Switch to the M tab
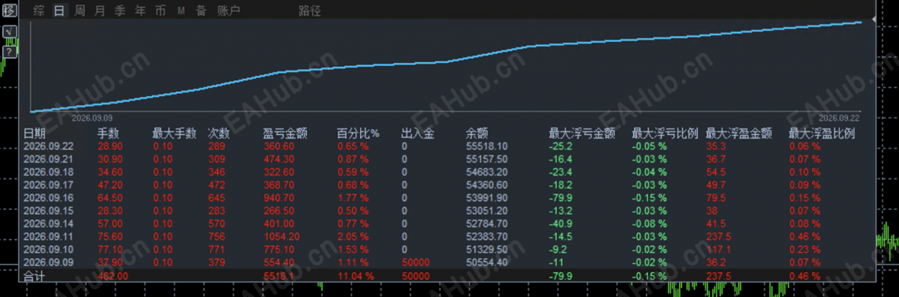899x297 pixels. click(181, 10)
